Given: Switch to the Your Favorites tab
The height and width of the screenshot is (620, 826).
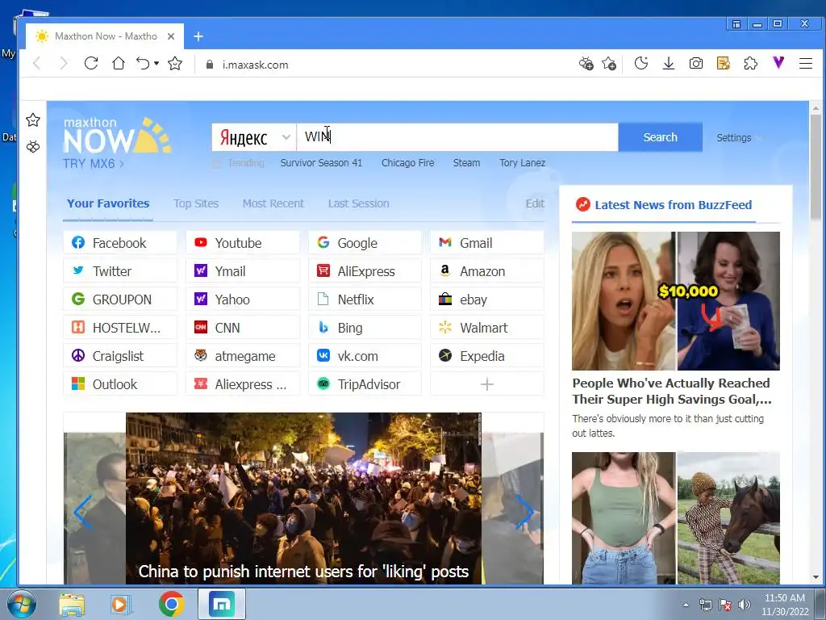Looking at the screenshot, I should click(x=108, y=203).
